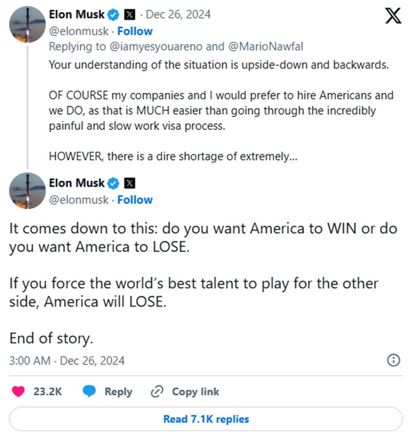Click the X affiliation badge beside the top name
This screenshot has height=441, width=412.
[x=130, y=15]
